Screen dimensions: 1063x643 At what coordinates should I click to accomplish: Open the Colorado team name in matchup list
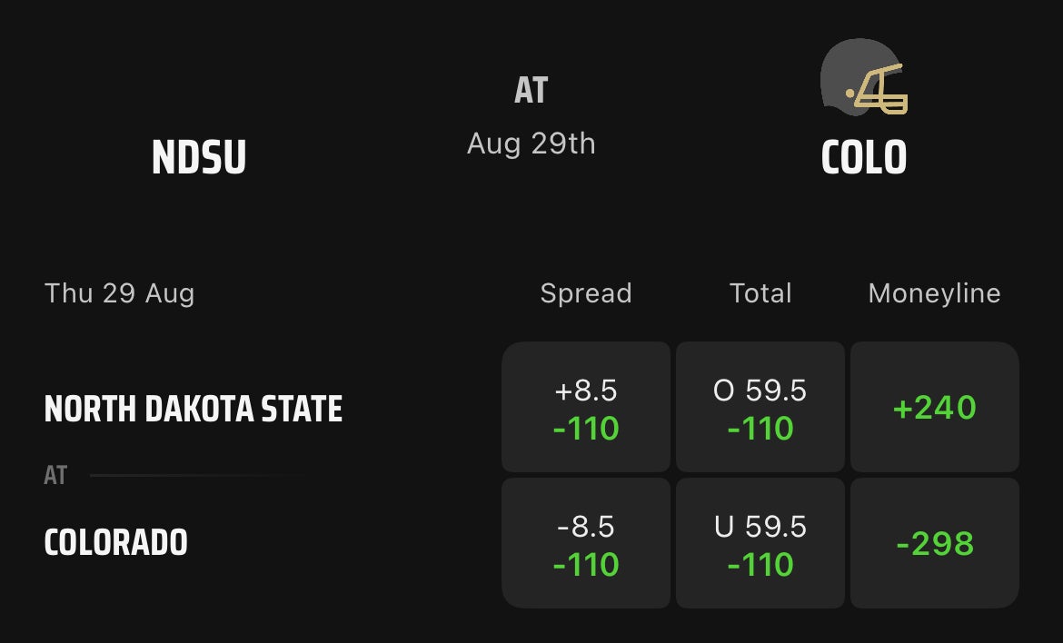pyautogui.click(x=115, y=542)
